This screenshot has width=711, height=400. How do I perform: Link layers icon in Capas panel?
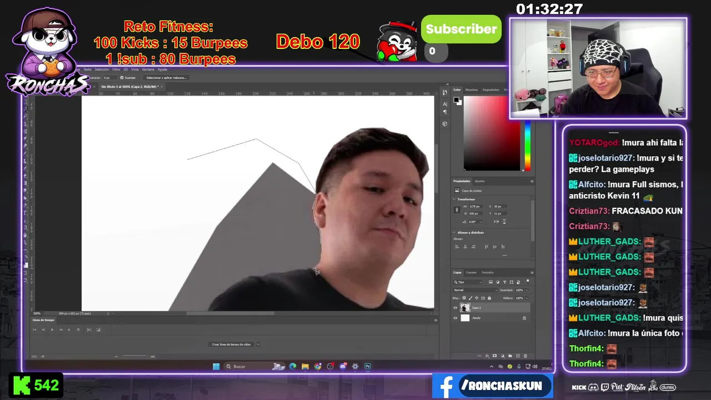[x=479, y=356]
